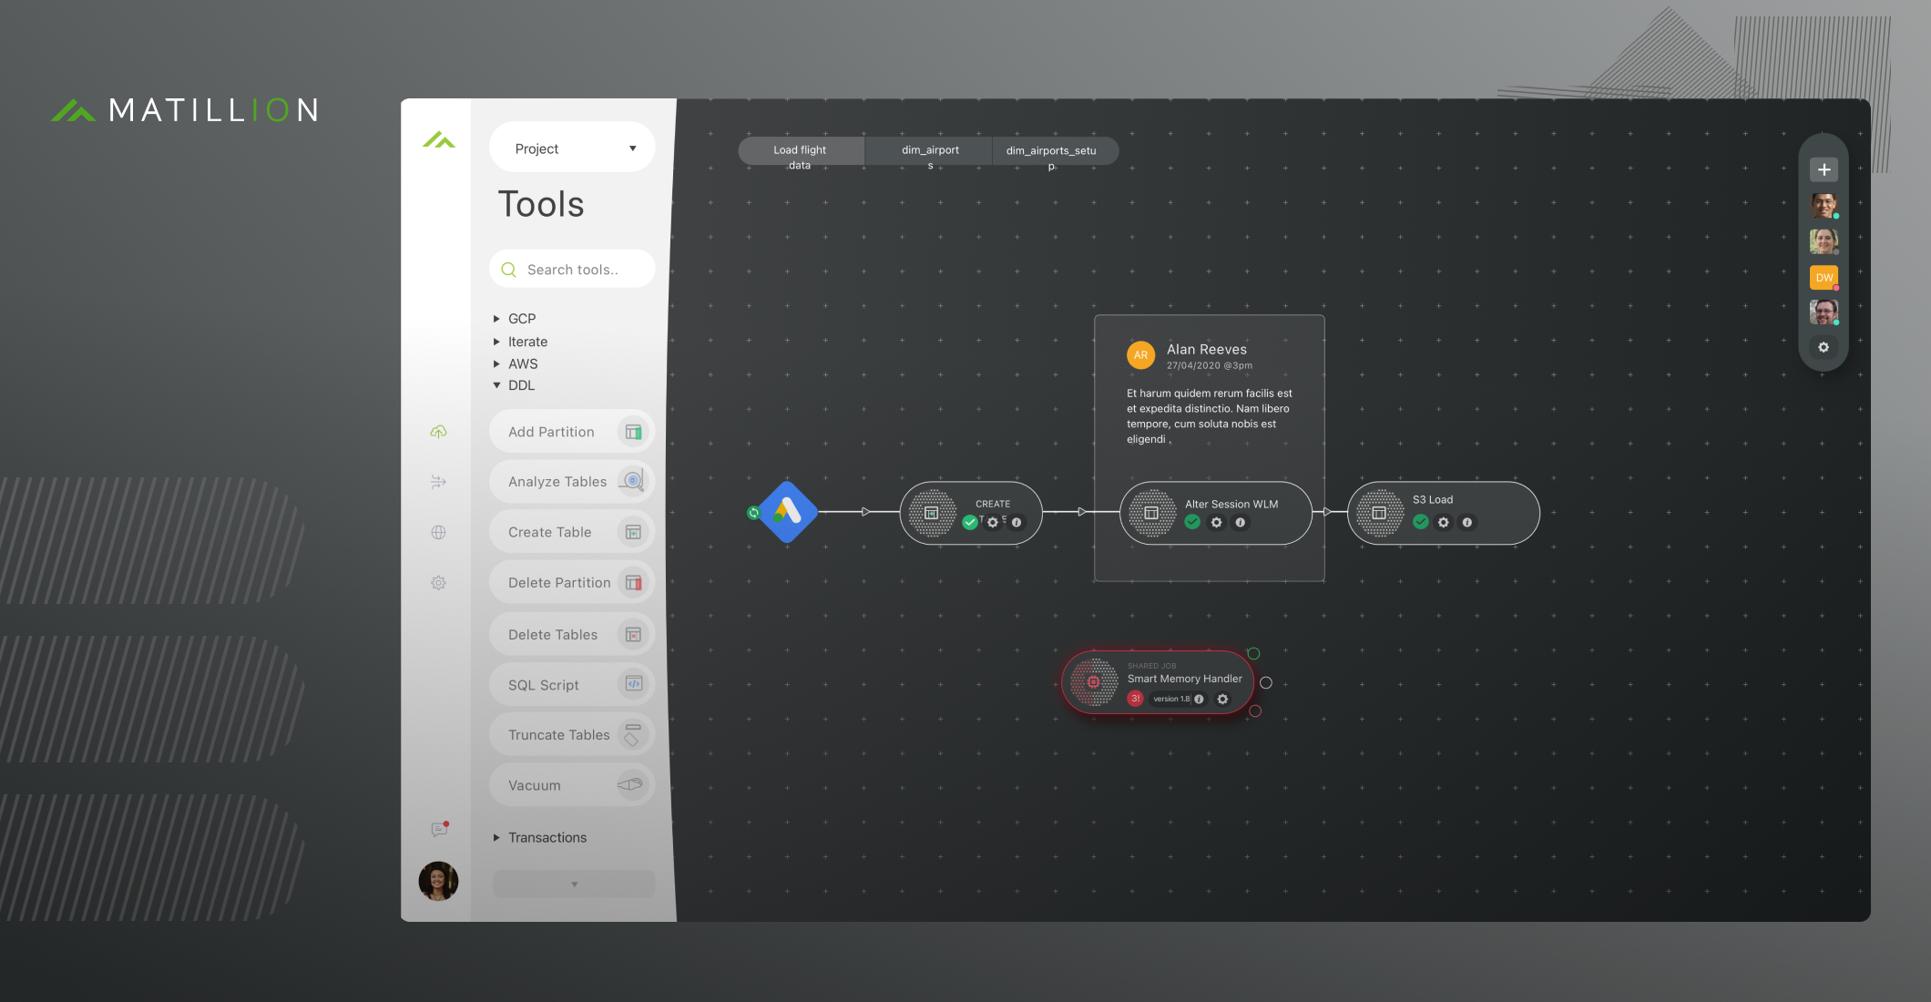The image size is (1931, 1002).
Task: Toggle the success check on S3 Load node
Action: click(x=1421, y=522)
